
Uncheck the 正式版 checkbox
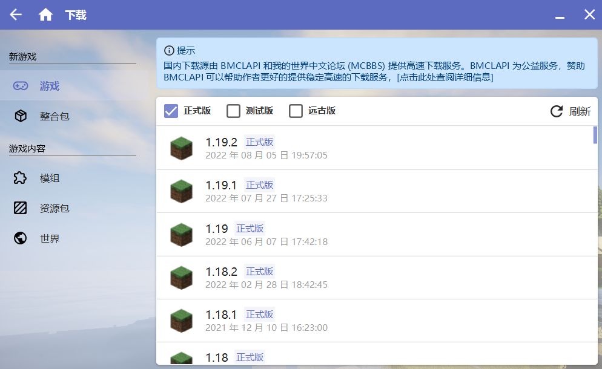[x=171, y=111]
